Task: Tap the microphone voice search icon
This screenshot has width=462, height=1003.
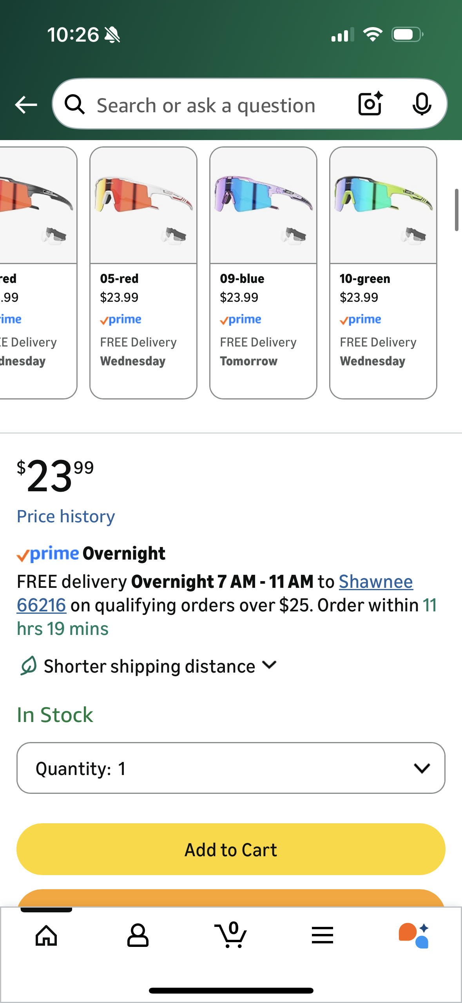Action: point(422,104)
